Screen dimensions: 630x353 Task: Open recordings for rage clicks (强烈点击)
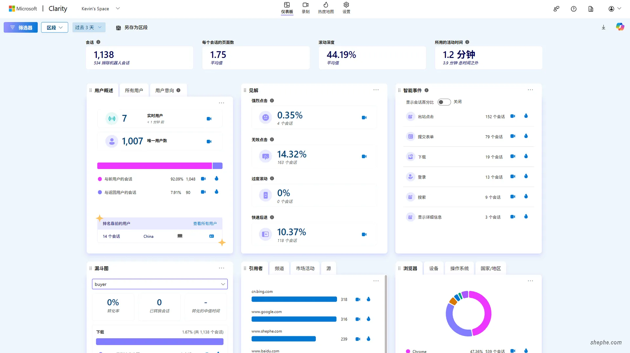364,118
